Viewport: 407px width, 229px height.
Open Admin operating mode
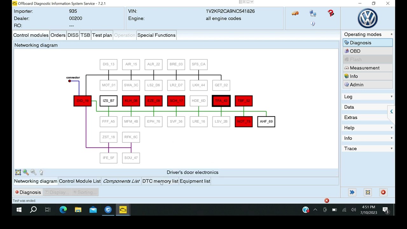368,85
